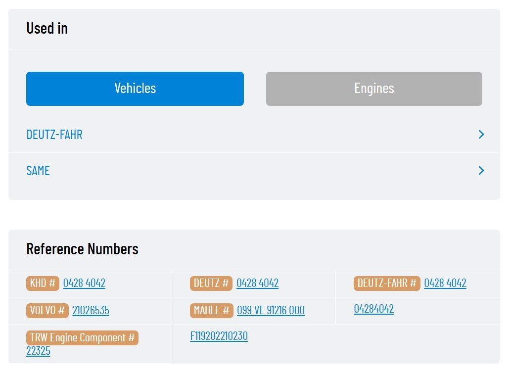Click the VOLVO # brand badge
The image size is (511, 377).
click(x=47, y=311)
